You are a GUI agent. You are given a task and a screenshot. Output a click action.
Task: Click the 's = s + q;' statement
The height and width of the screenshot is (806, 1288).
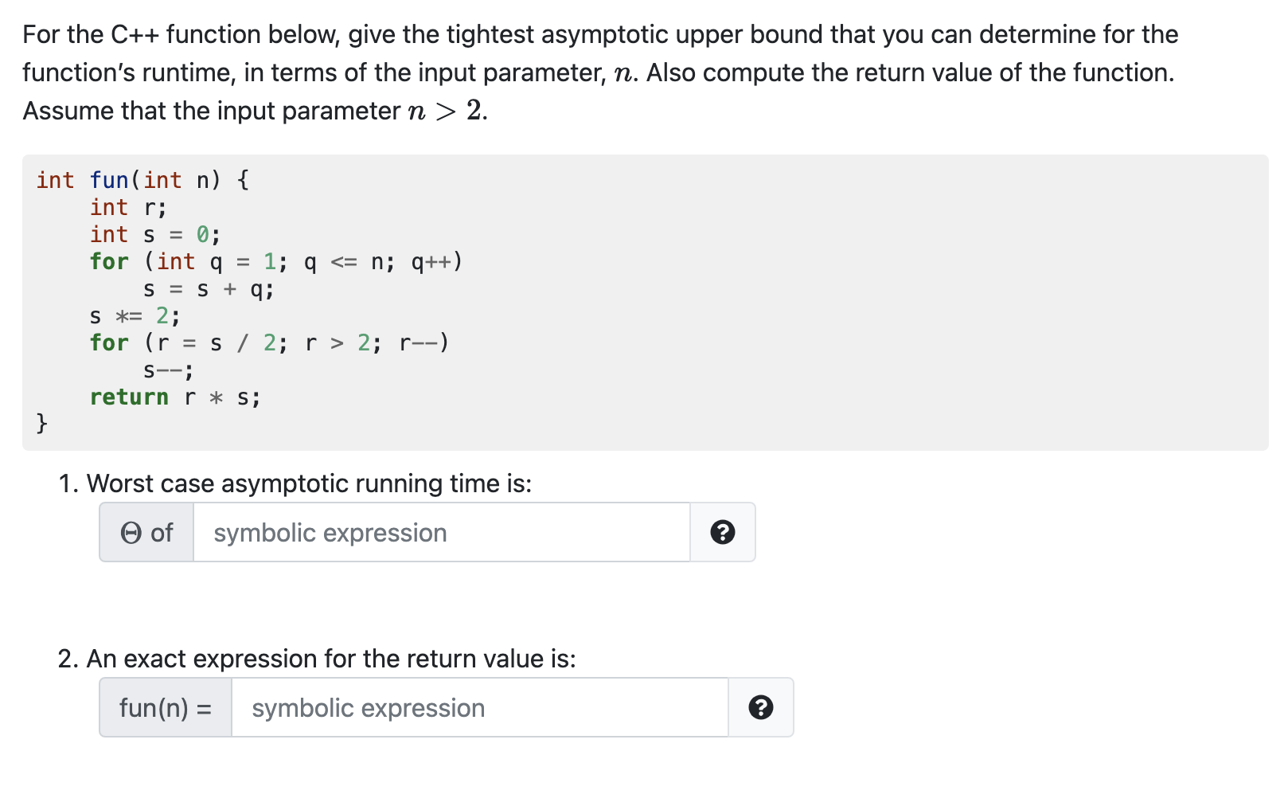209,288
